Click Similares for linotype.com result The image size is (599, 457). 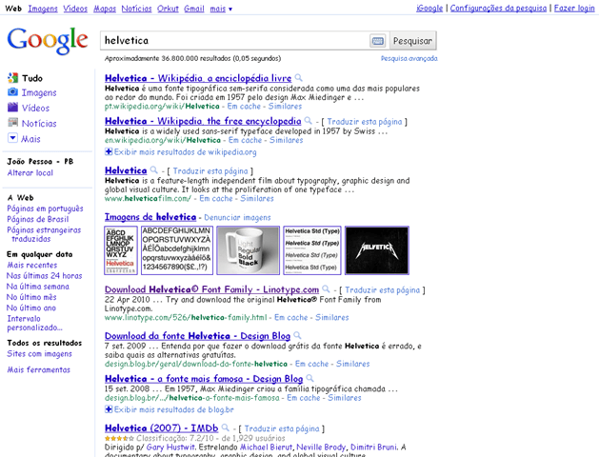[x=332, y=317]
